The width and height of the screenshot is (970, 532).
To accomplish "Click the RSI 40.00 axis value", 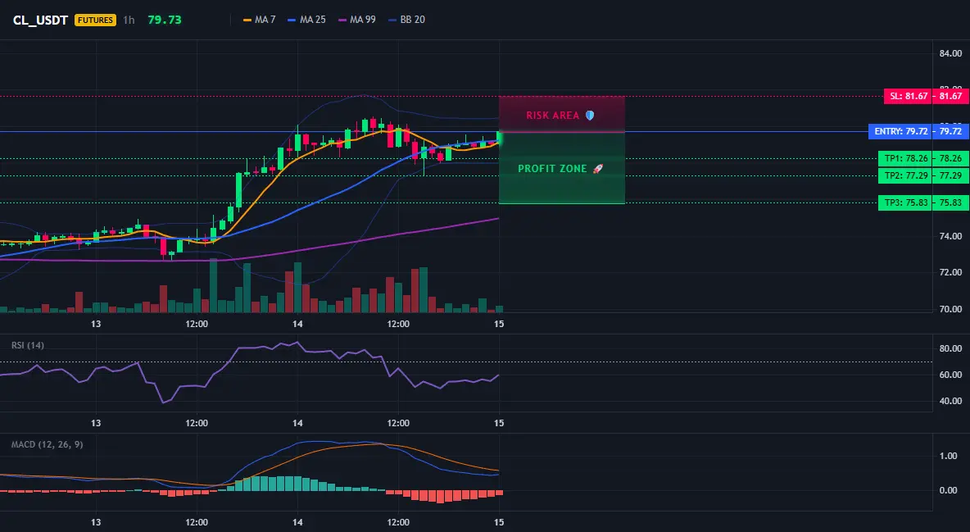I will [950, 401].
